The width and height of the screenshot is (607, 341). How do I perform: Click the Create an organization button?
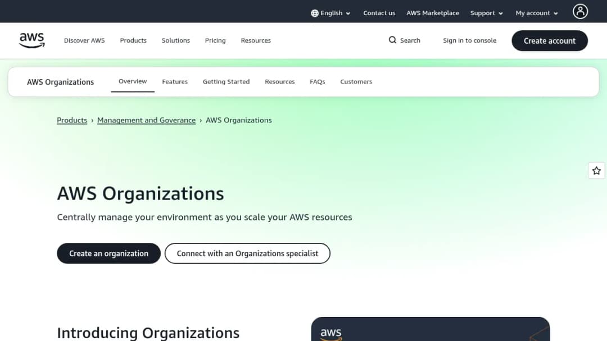109,254
